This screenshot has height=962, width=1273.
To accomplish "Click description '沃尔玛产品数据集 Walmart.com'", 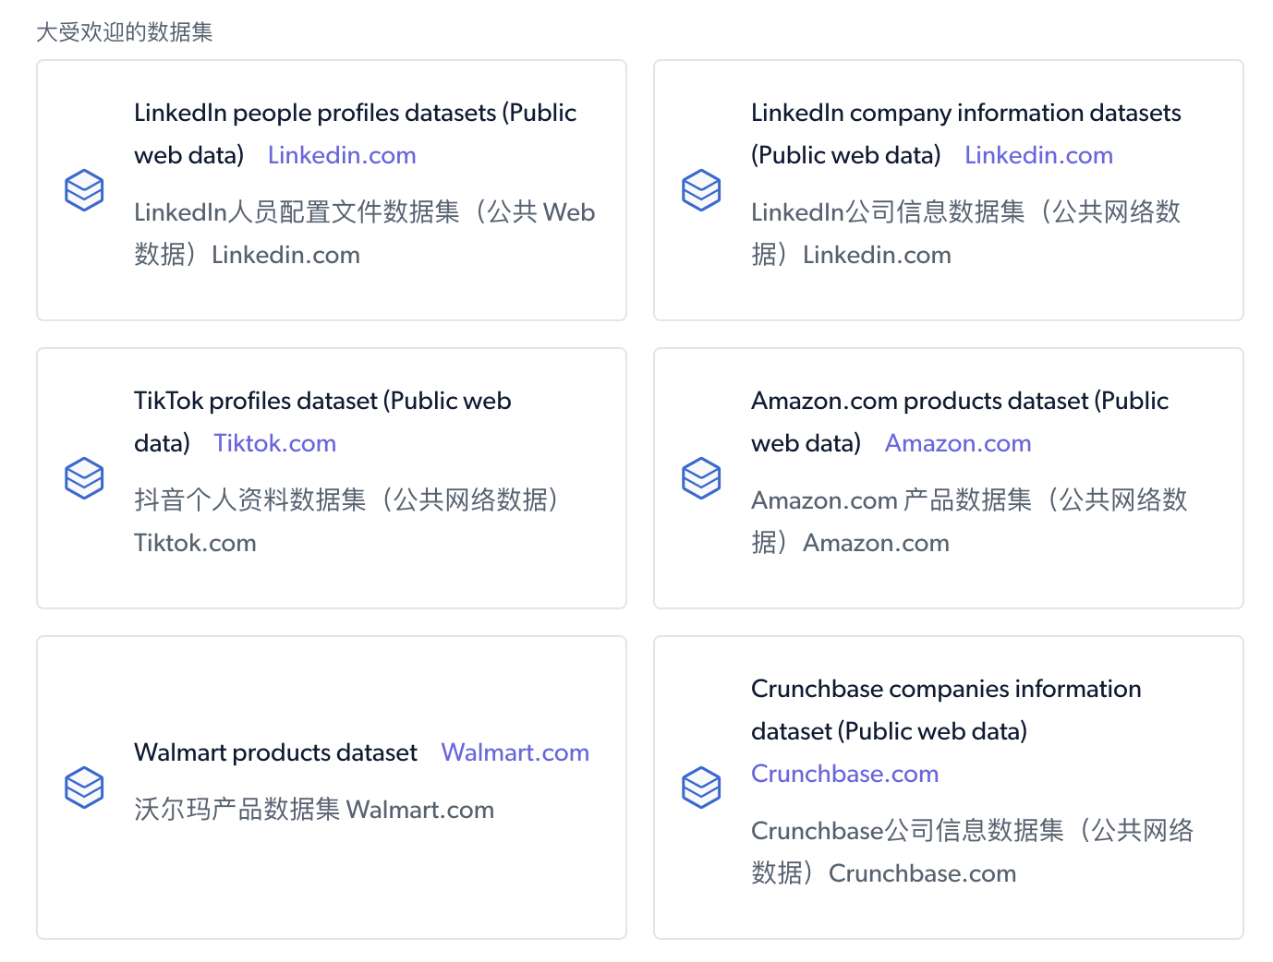I will [x=314, y=810].
